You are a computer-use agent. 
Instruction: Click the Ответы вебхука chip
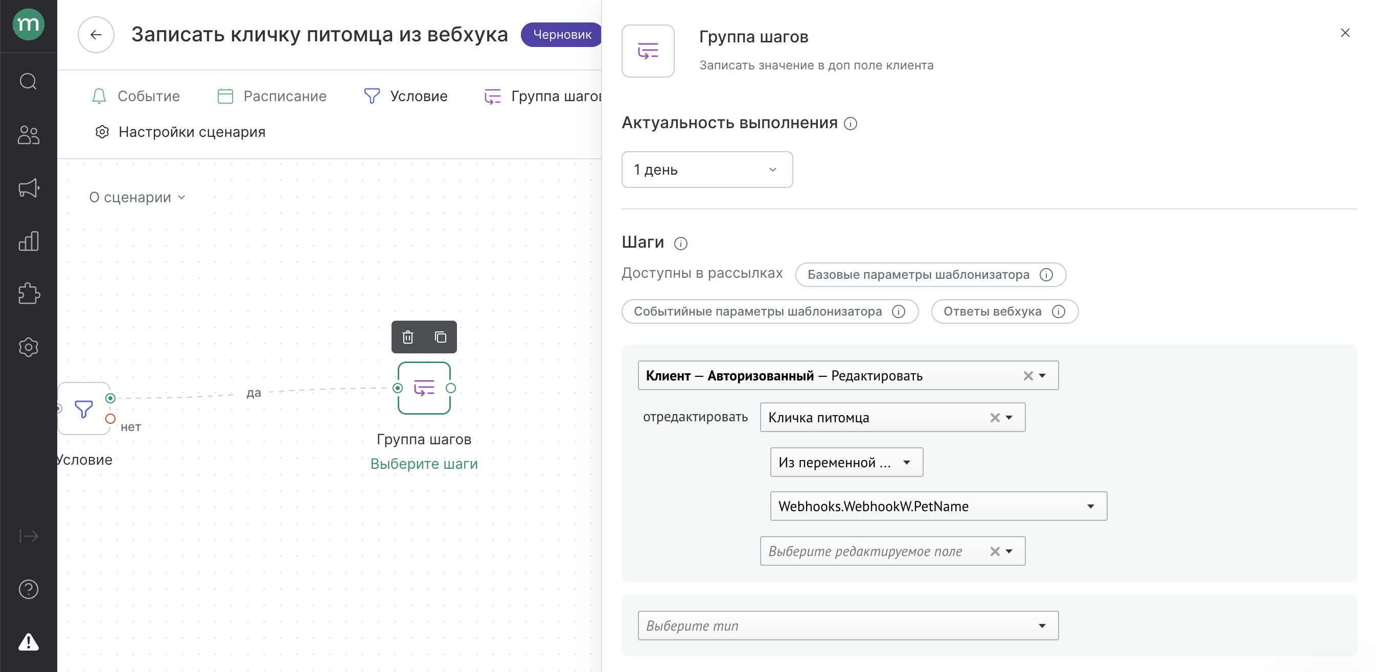(1004, 311)
